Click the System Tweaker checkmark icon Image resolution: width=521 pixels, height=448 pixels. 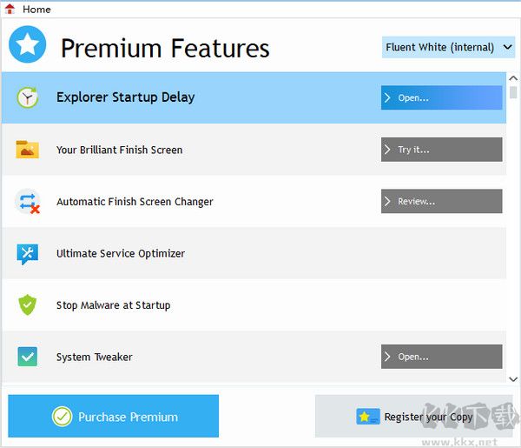coord(28,357)
